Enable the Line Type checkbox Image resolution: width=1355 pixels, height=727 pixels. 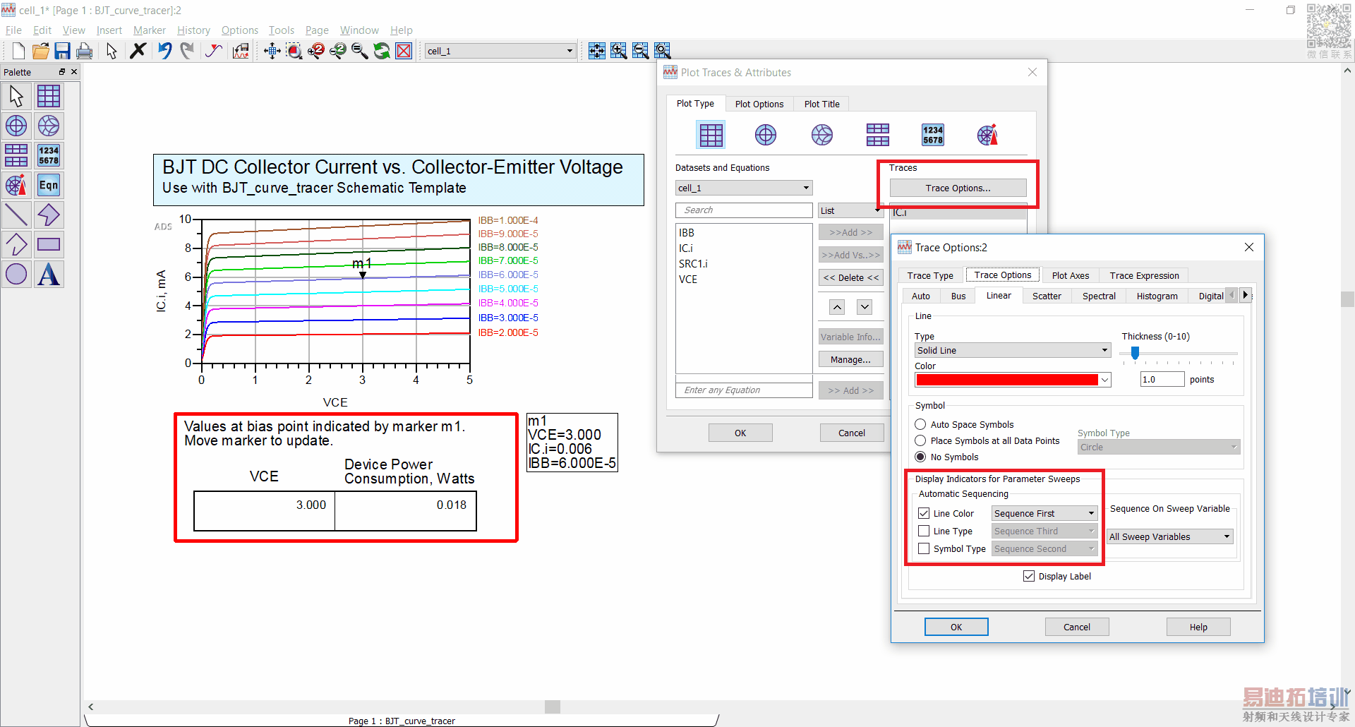(x=924, y=531)
